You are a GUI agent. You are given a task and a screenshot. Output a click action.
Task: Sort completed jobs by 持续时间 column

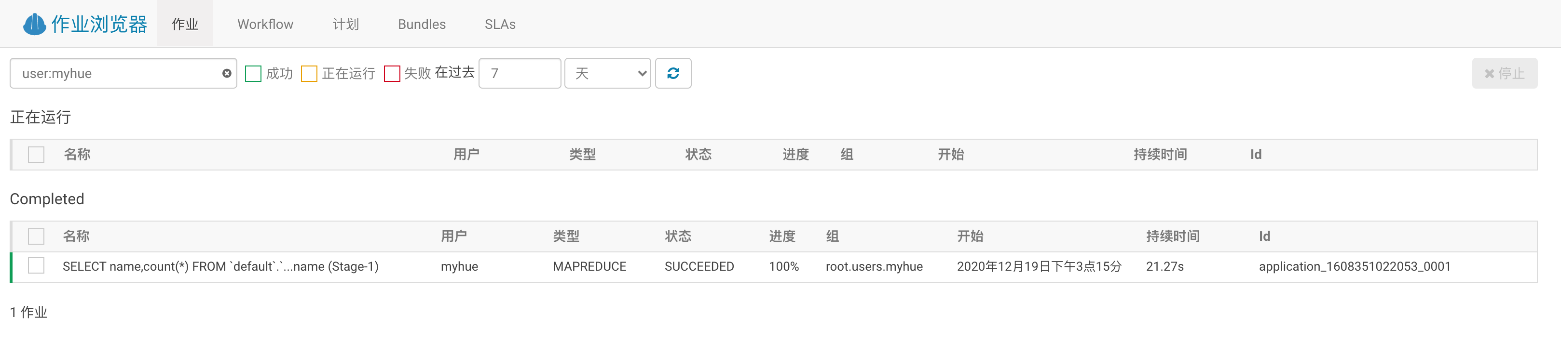1172,236
